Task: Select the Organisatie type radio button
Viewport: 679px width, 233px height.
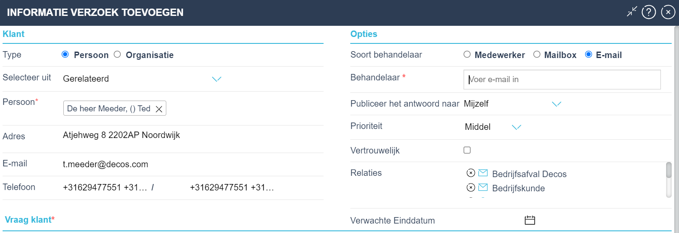Action: [117, 54]
